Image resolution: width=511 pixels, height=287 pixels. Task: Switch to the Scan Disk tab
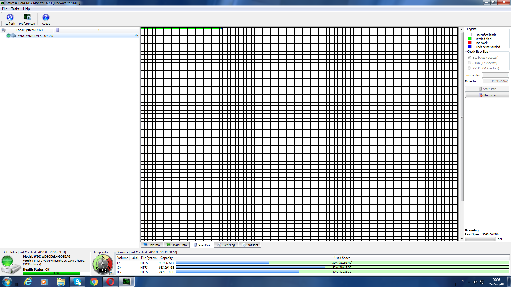coord(202,245)
